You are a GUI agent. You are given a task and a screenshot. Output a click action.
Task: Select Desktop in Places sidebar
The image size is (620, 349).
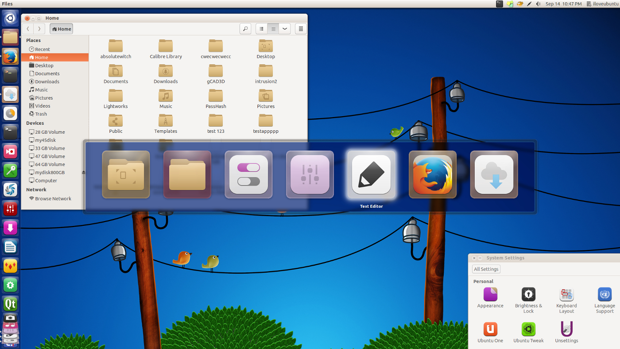click(55, 66)
